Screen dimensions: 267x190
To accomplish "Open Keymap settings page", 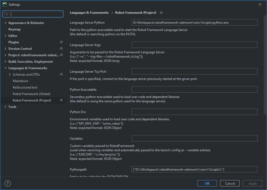I will coord(14,29).
